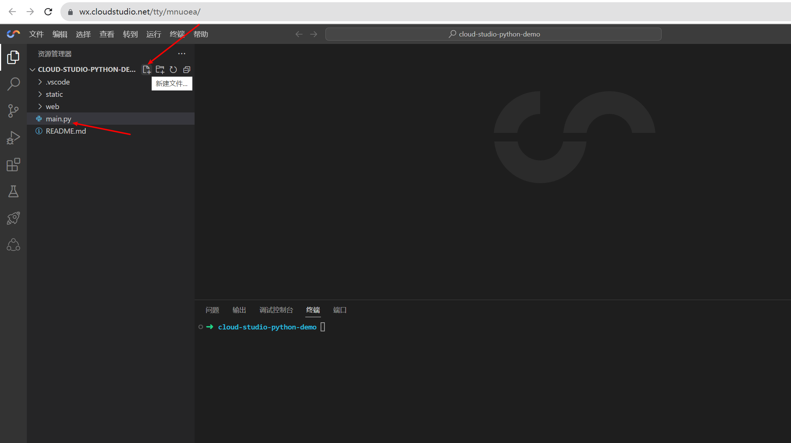Open the 文件 menu
The height and width of the screenshot is (443, 791).
(36, 34)
